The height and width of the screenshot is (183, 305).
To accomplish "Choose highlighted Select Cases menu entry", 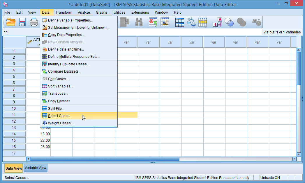I will 79,116.
